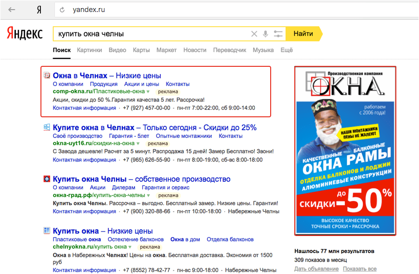The width and height of the screenshot is (419, 274).
Task: Expand the arrow after chelnyokna.ru/купить окна
Action: (131, 247)
